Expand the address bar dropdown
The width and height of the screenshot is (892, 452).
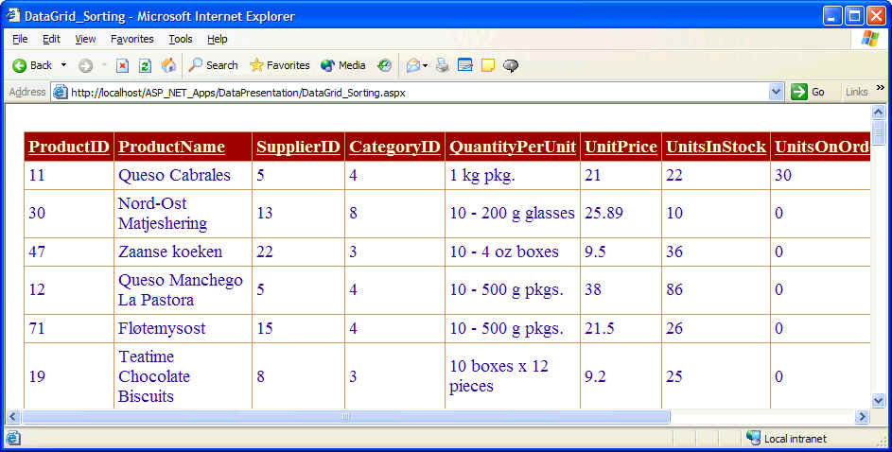777,92
